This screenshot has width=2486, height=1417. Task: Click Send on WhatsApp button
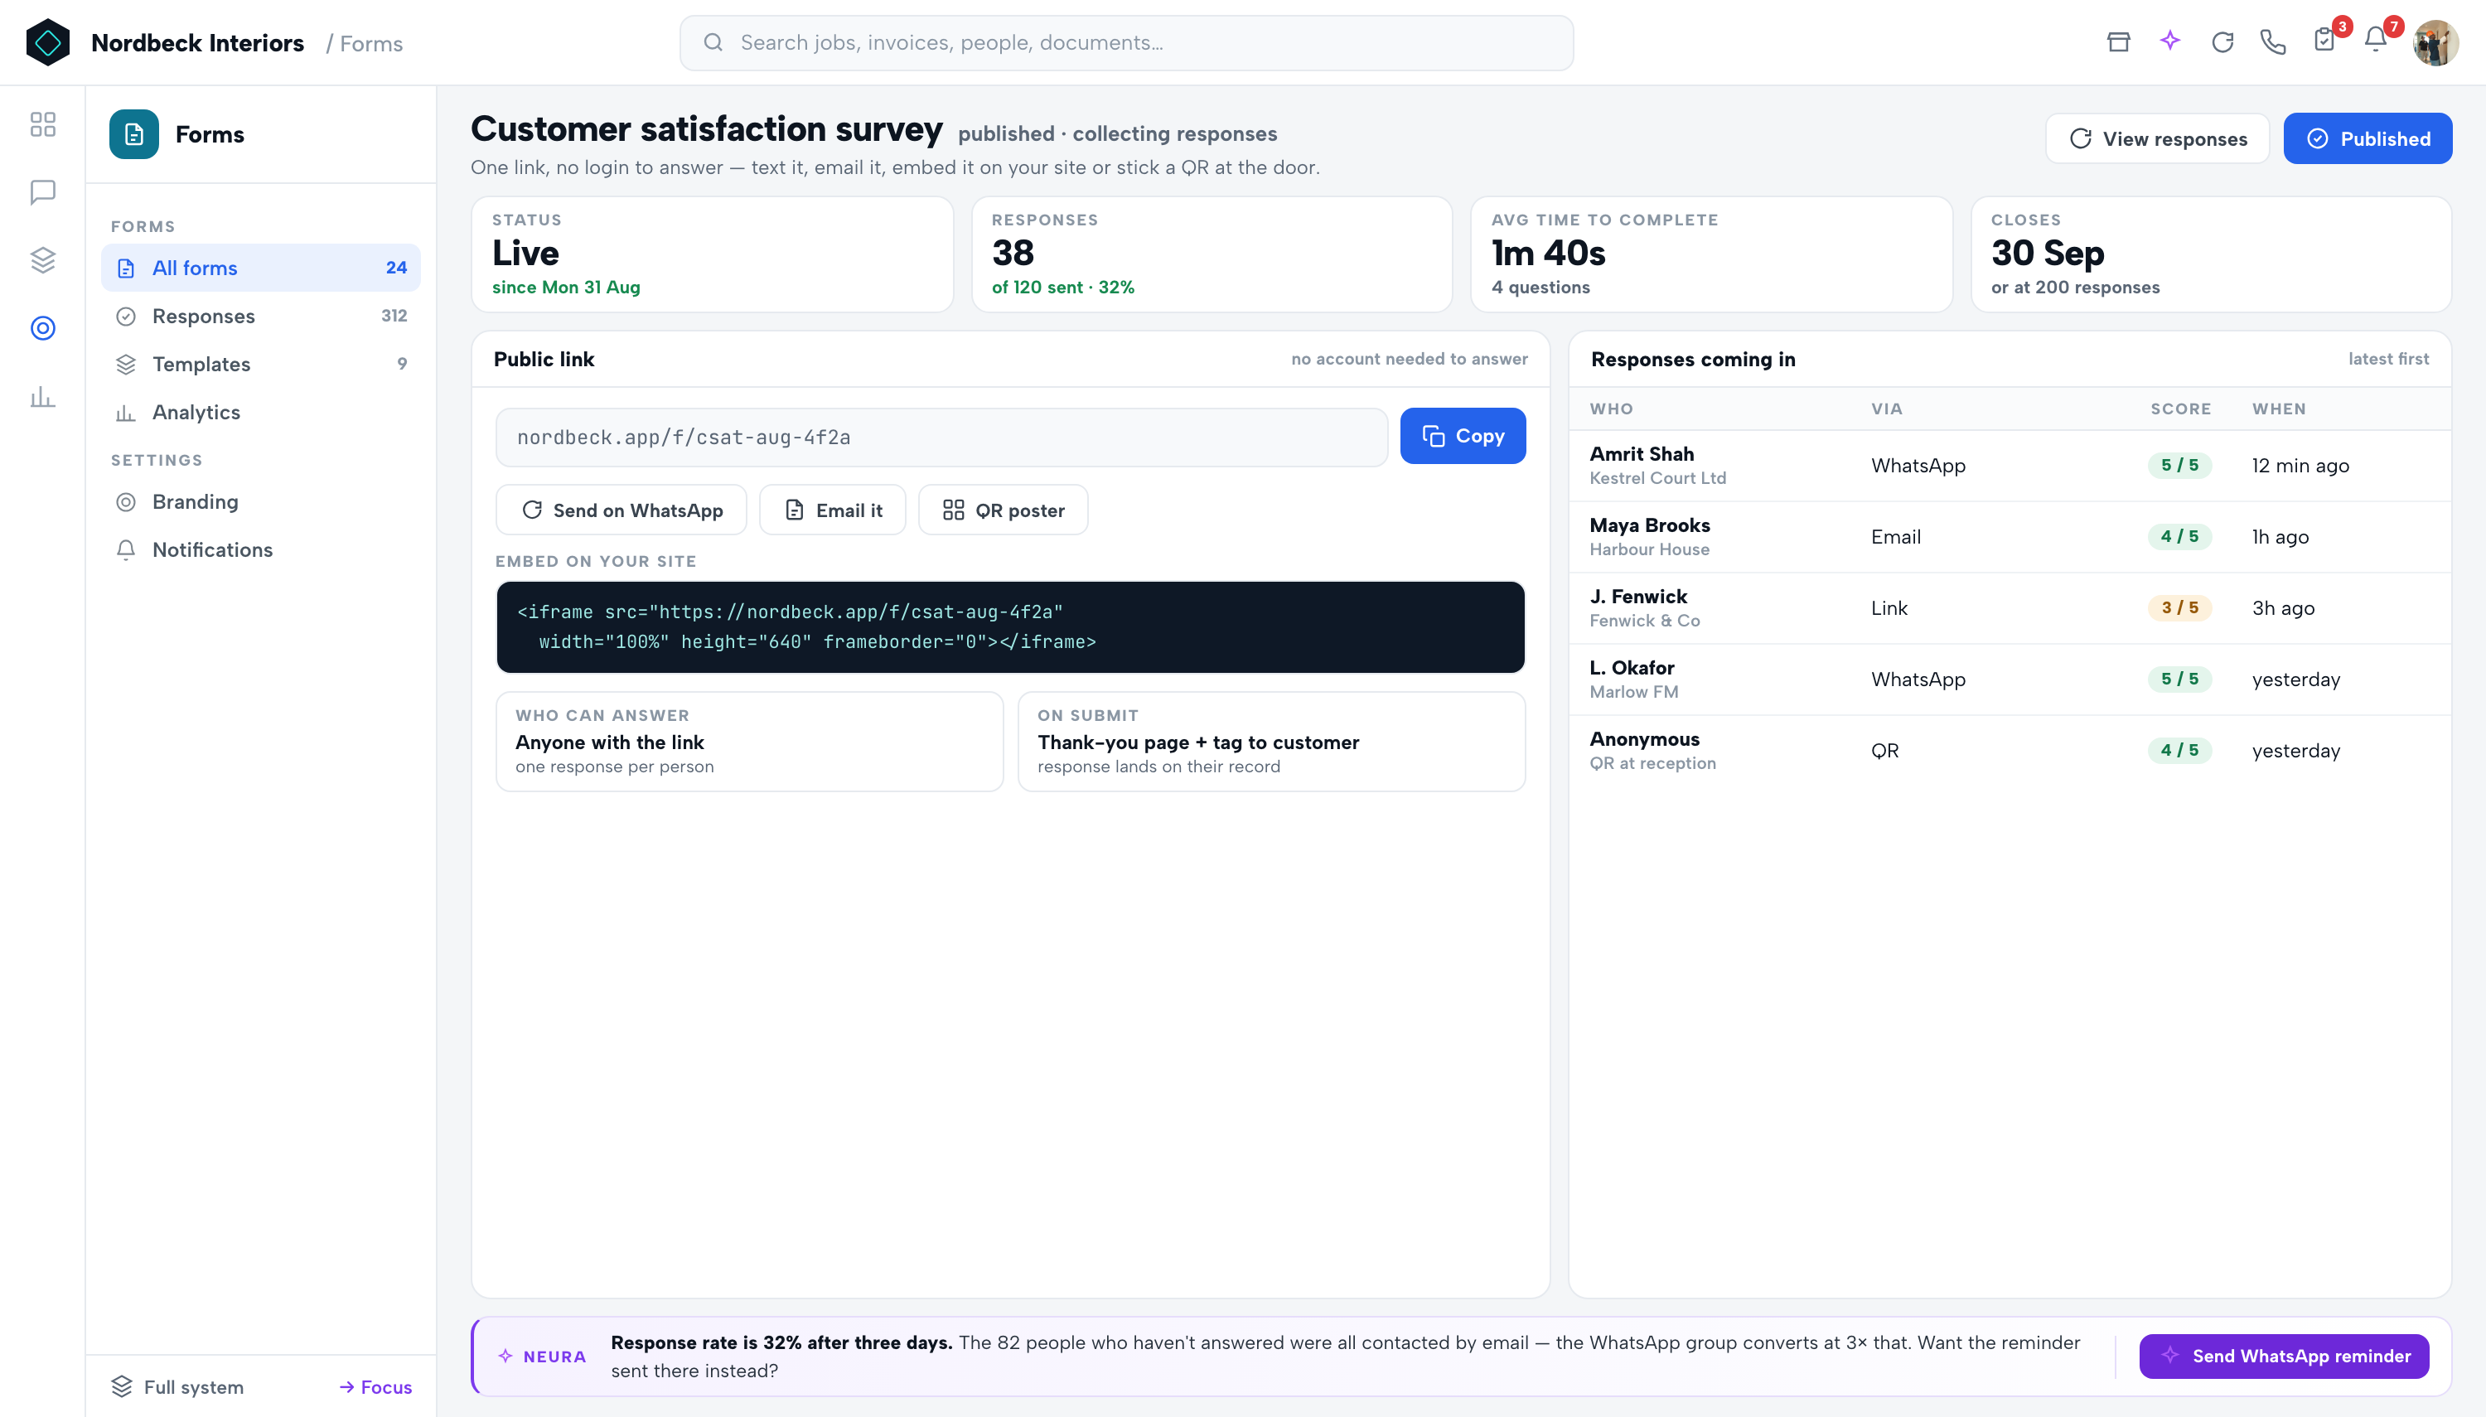621,510
